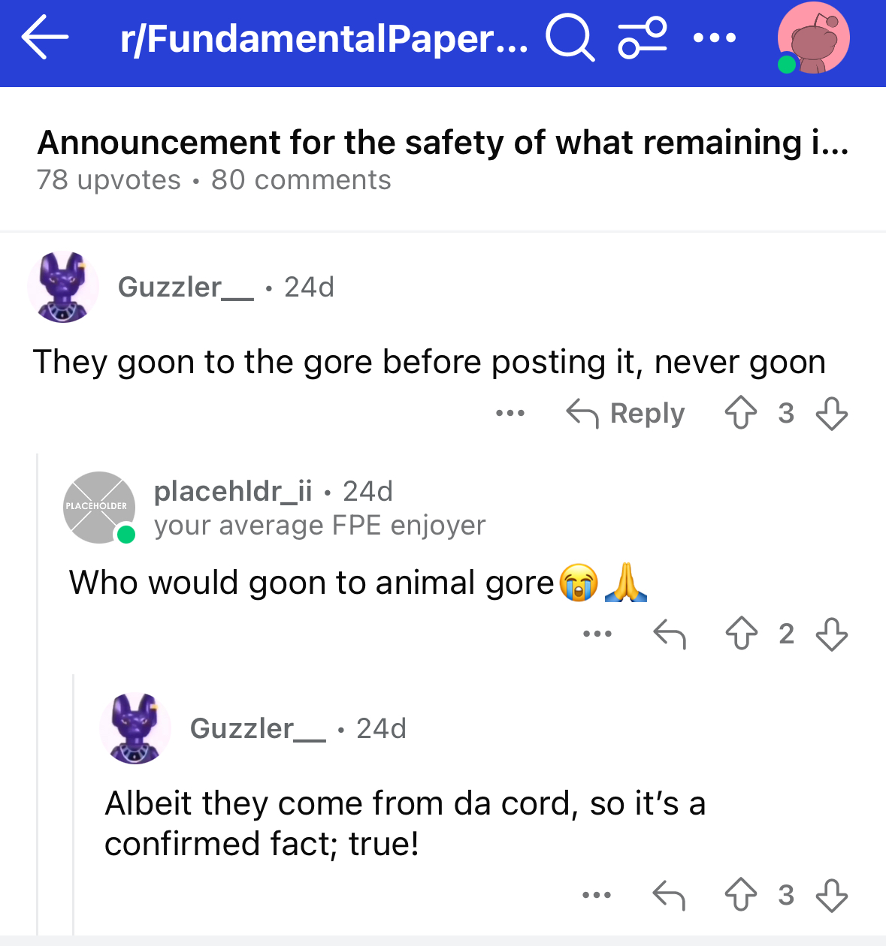Upvote the 'confirmed fact; true!' comment

tap(741, 895)
